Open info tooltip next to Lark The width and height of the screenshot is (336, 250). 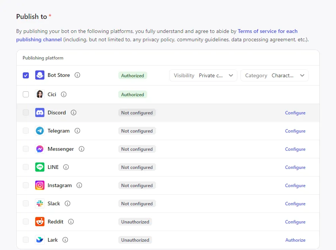point(65,240)
